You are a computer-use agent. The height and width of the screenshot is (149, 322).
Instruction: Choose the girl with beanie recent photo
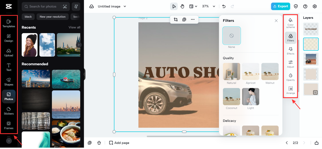pos(29,45)
